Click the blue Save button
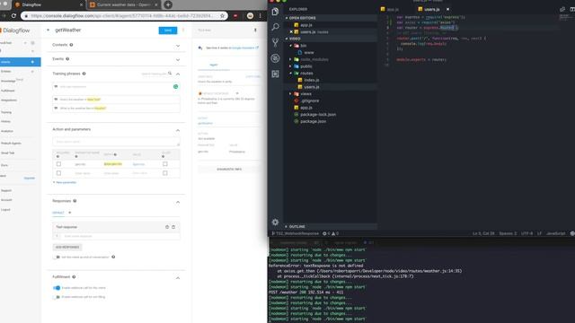 coord(168,31)
